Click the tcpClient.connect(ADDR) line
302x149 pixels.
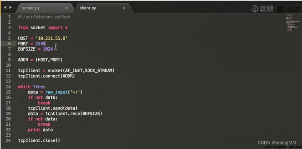click(46, 76)
